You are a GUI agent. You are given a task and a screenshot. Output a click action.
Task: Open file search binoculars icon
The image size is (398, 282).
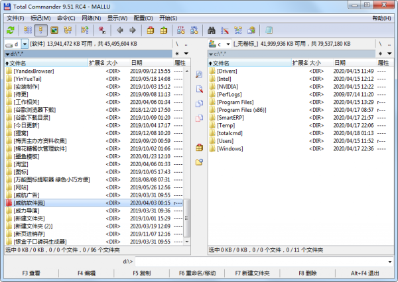(212, 30)
